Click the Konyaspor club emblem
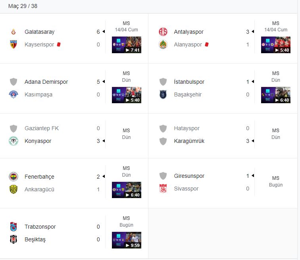300x260 pixels. [x=13, y=141]
